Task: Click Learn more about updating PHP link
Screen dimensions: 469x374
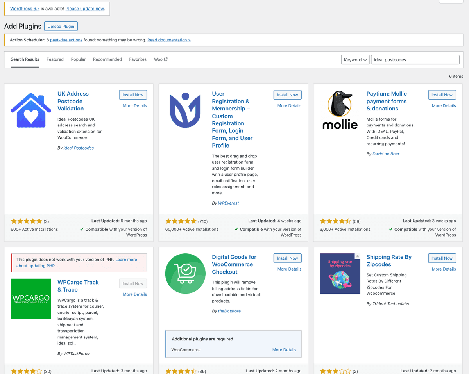Action: point(77,263)
